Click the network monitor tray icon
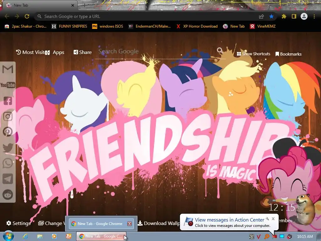The height and width of the screenshot is (241, 321). pyautogui.click(x=282, y=237)
